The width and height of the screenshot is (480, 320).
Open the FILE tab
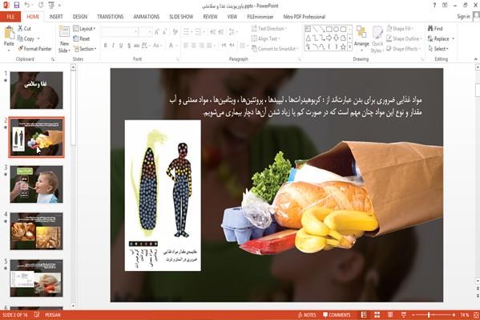tap(10, 17)
